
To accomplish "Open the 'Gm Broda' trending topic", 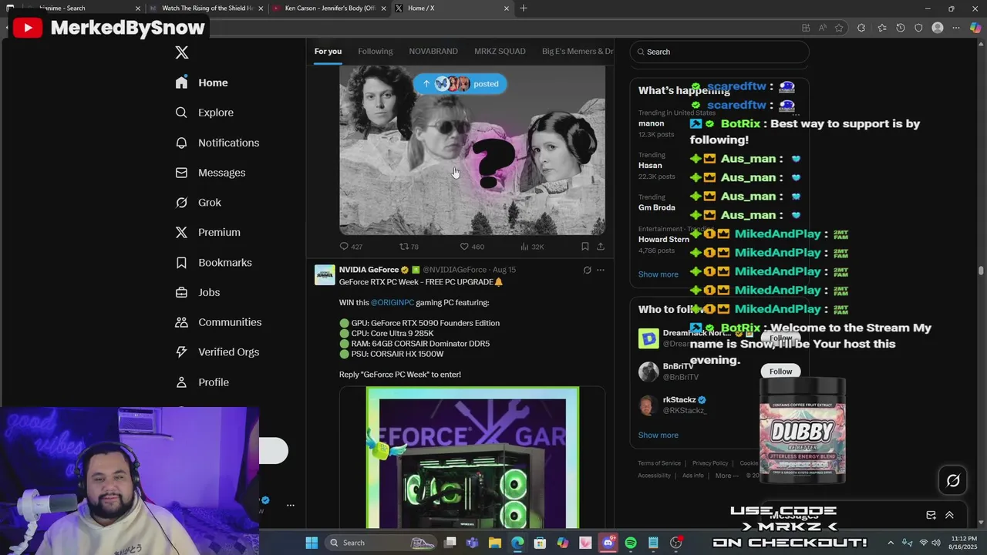I will click(x=657, y=207).
